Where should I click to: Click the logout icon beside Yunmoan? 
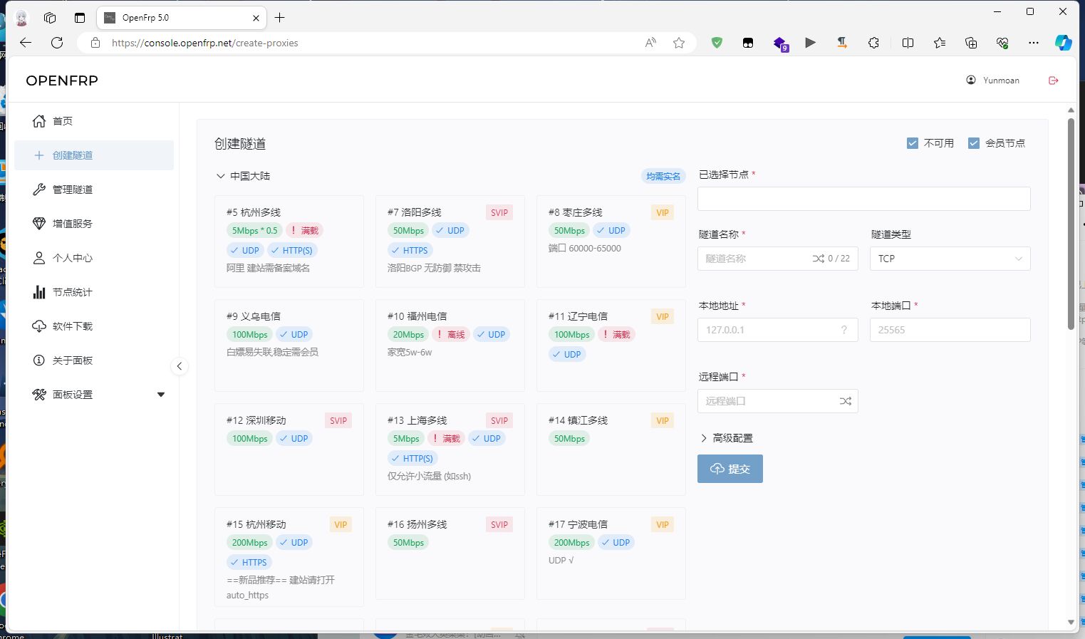(1054, 80)
